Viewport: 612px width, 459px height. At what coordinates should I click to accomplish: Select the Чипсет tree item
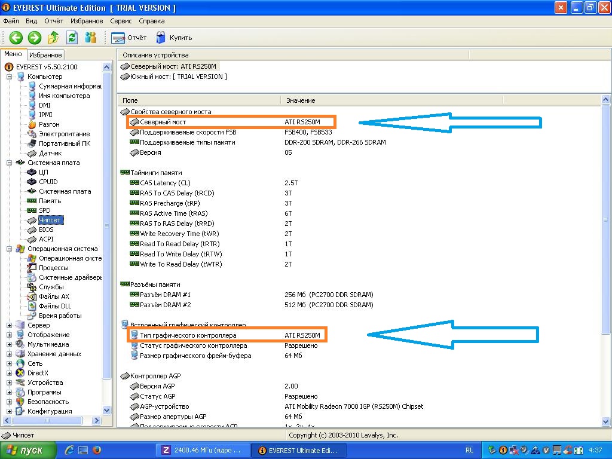[x=50, y=220]
